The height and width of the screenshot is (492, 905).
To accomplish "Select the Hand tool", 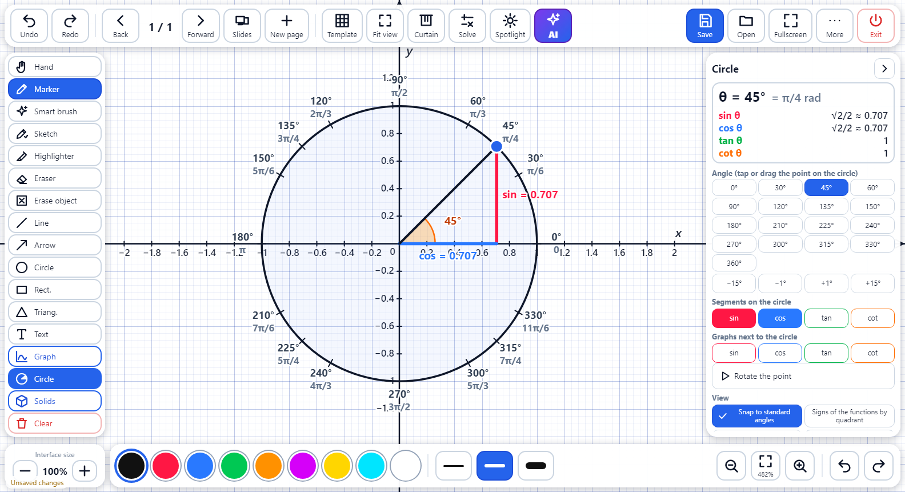I will pos(55,67).
